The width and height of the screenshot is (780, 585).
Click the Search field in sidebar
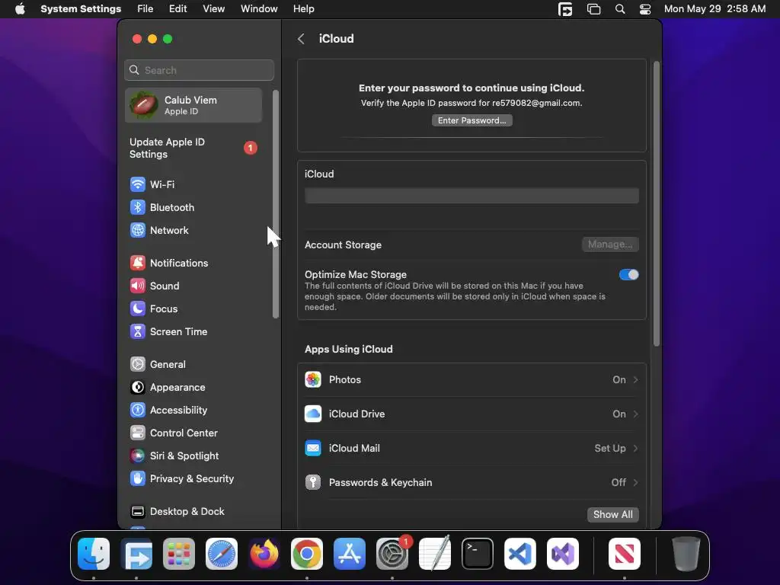coord(199,70)
